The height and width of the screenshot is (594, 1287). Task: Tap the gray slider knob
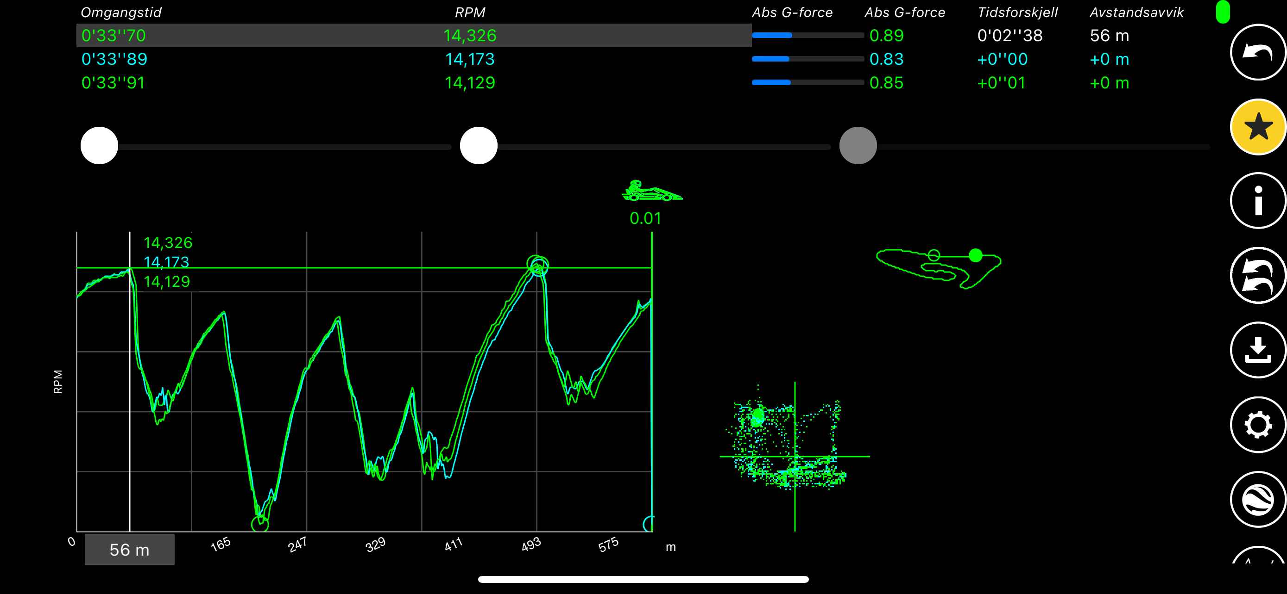858,145
